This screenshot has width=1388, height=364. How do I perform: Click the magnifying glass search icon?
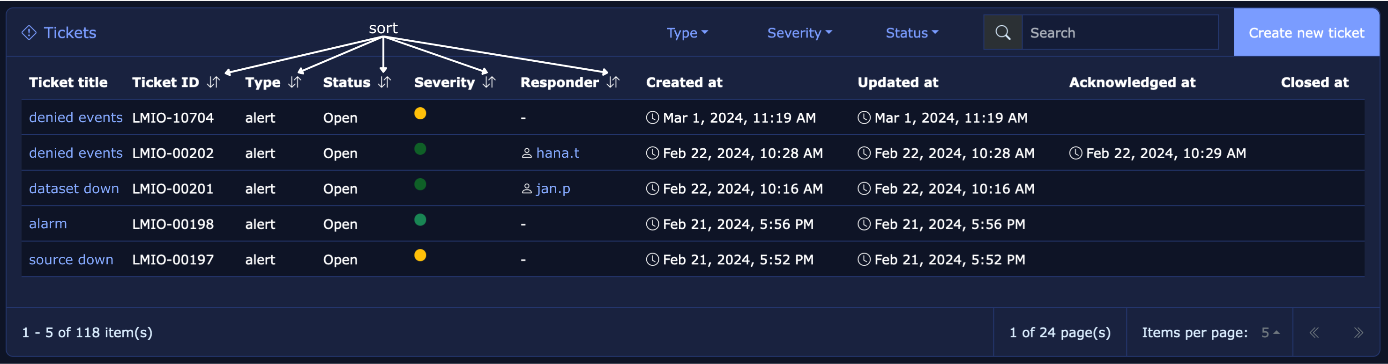[x=1002, y=33]
